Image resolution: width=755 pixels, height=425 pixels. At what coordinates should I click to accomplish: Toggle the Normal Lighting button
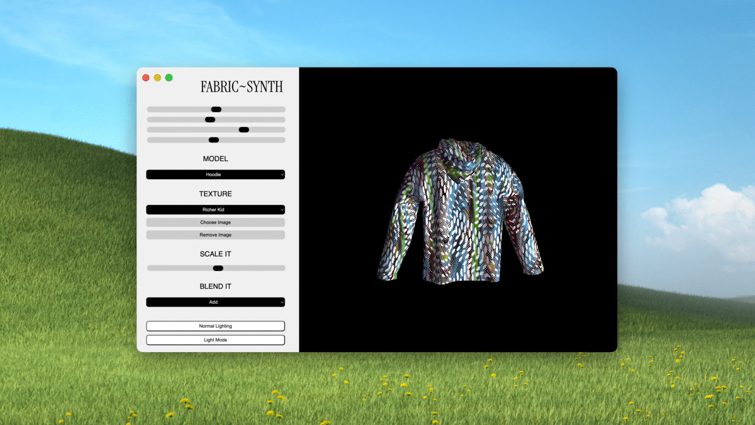click(215, 326)
